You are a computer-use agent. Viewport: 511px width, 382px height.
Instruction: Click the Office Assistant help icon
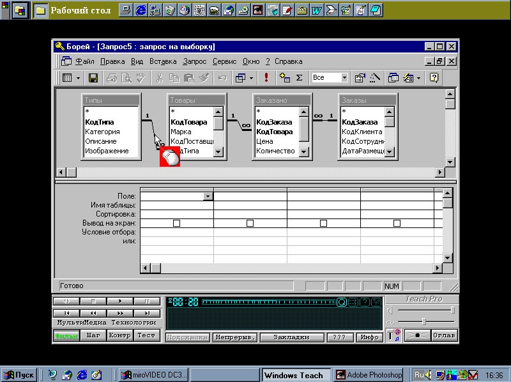click(x=434, y=78)
